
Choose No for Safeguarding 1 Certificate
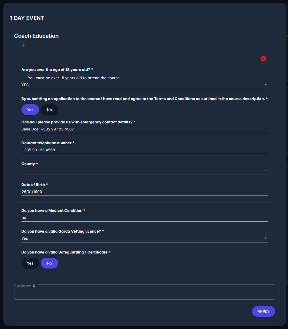(x=49, y=263)
